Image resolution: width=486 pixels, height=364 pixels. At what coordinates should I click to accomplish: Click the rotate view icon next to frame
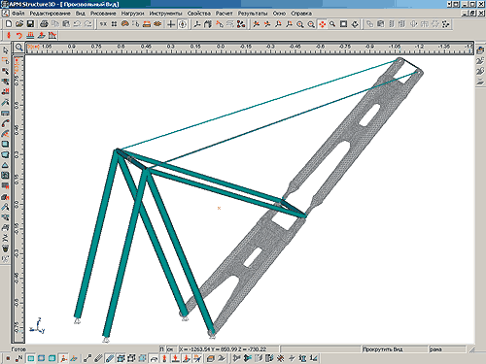point(355,24)
